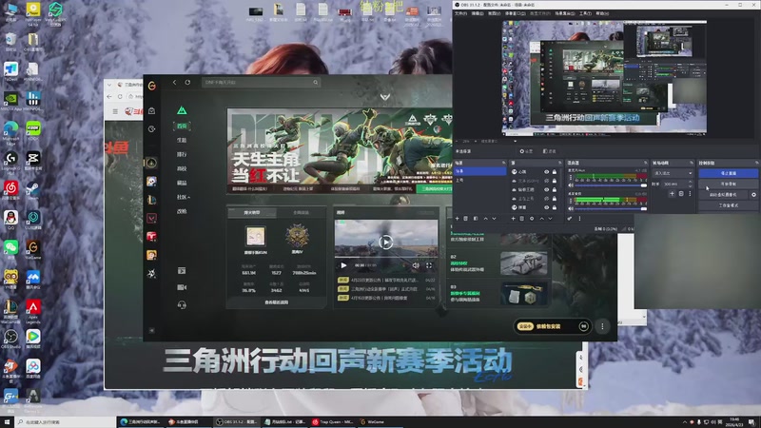Select Delta Force game icon in WeGame sidebar
761x428 pixels.
click(152, 163)
